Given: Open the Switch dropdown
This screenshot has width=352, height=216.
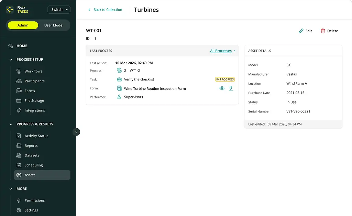Looking at the screenshot, I should (59, 10).
